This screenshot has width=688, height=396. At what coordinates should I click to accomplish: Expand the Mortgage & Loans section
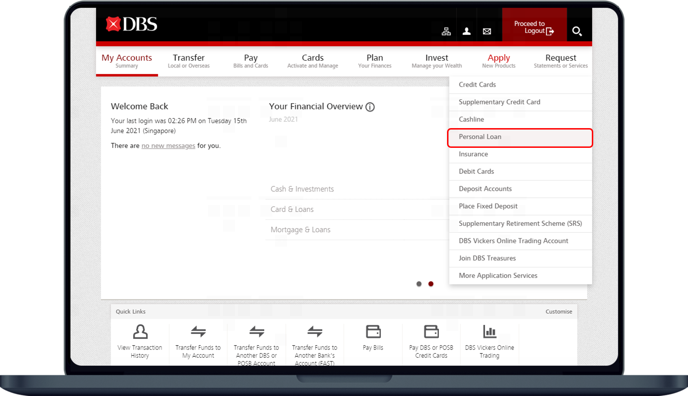click(300, 230)
